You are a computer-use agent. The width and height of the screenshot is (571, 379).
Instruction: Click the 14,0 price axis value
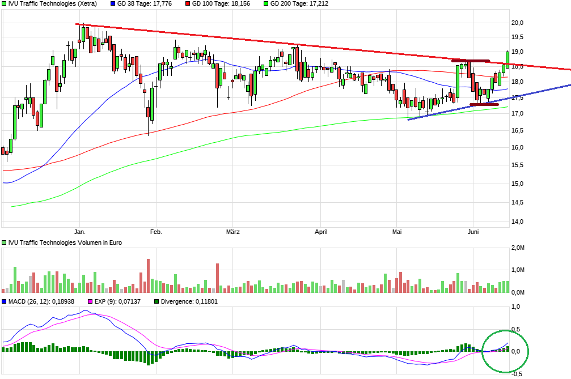click(518, 222)
